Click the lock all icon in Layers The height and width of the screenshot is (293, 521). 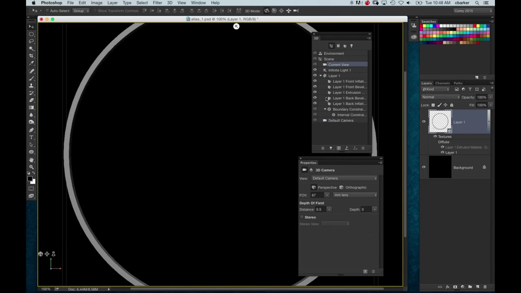coord(452,105)
